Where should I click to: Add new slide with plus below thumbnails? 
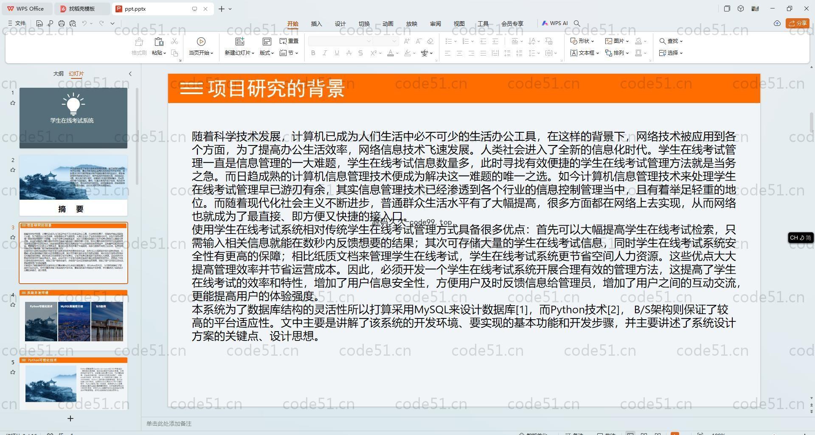coord(70,418)
